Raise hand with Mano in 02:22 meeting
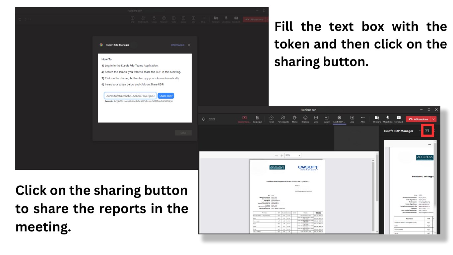Screen dimensions: 453x255 (x=294, y=119)
